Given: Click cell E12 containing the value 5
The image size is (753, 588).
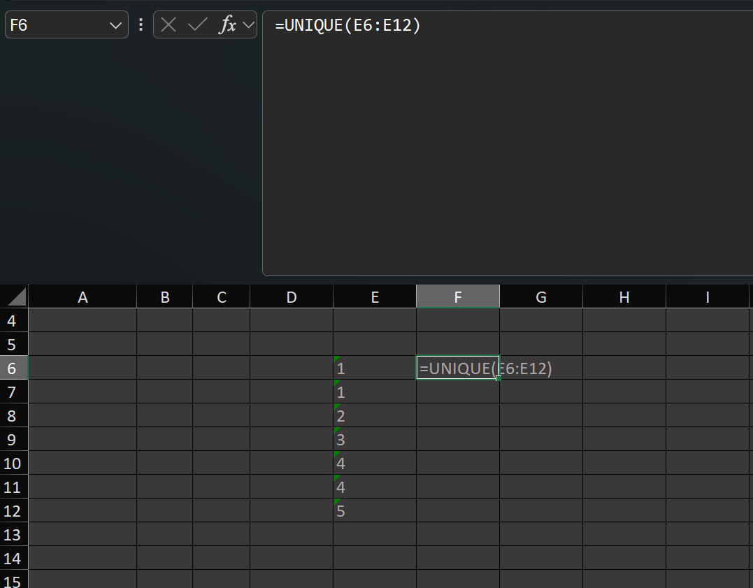Looking at the screenshot, I should [x=375, y=510].
